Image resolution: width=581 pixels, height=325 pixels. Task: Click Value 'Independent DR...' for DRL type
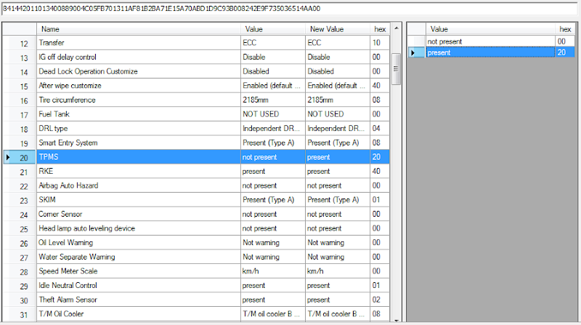273,129
